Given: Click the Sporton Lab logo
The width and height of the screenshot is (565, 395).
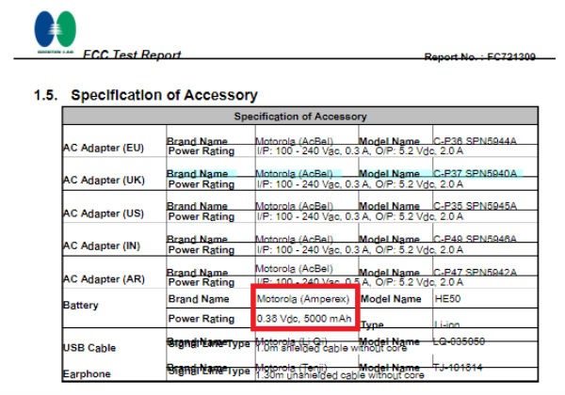Looking at the screenshot, I should [x=56, y=32].
